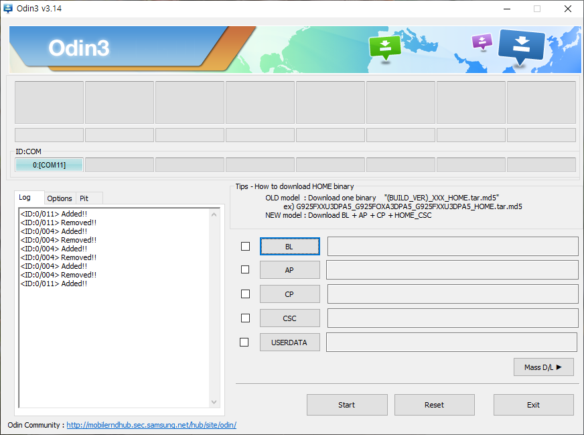This screenshot has height=435, width=584.
Task: Select the CP button
Action: 289,294
